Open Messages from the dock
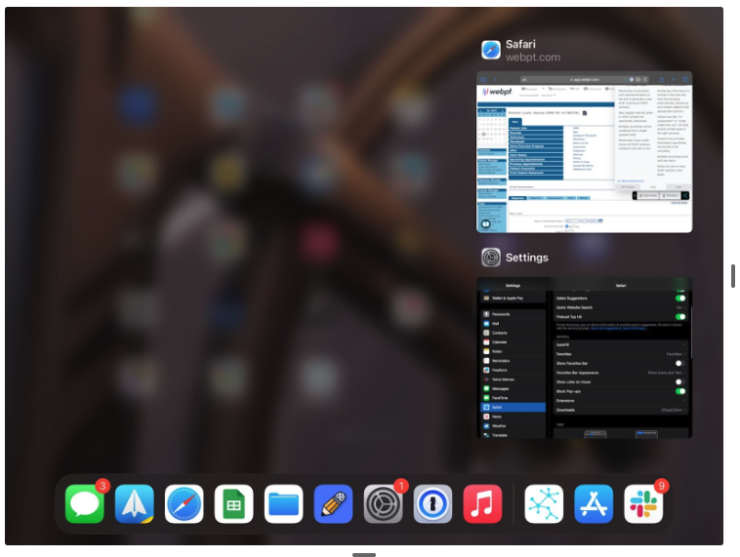 coord(85,503)
